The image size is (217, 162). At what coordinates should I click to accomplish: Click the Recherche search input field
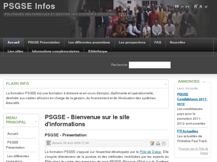150,65
